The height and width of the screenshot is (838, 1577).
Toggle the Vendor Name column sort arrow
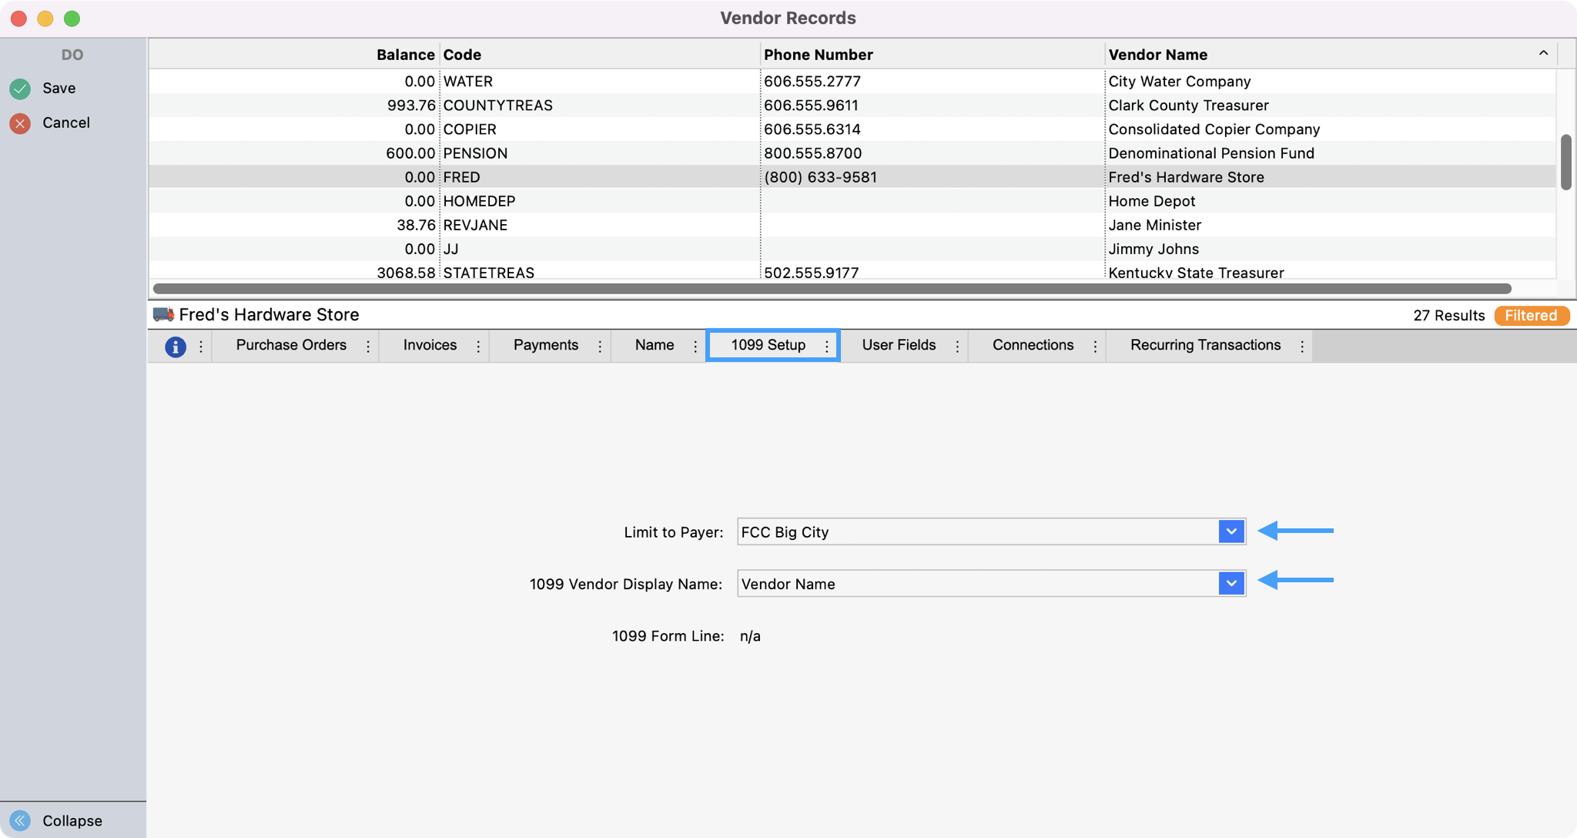1543,53
